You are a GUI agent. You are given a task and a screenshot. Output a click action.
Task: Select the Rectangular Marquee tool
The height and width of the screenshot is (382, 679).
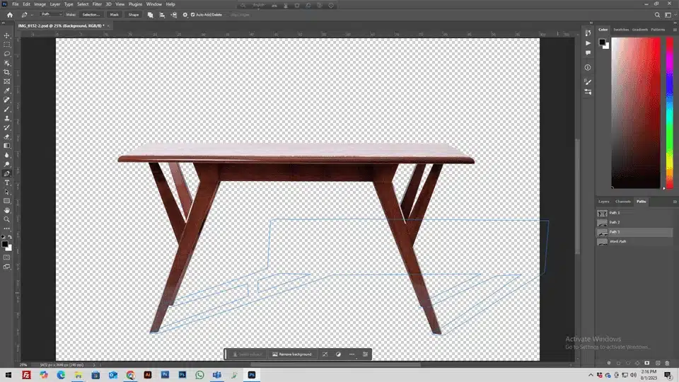pyautogui.click(x=7, y=45)
